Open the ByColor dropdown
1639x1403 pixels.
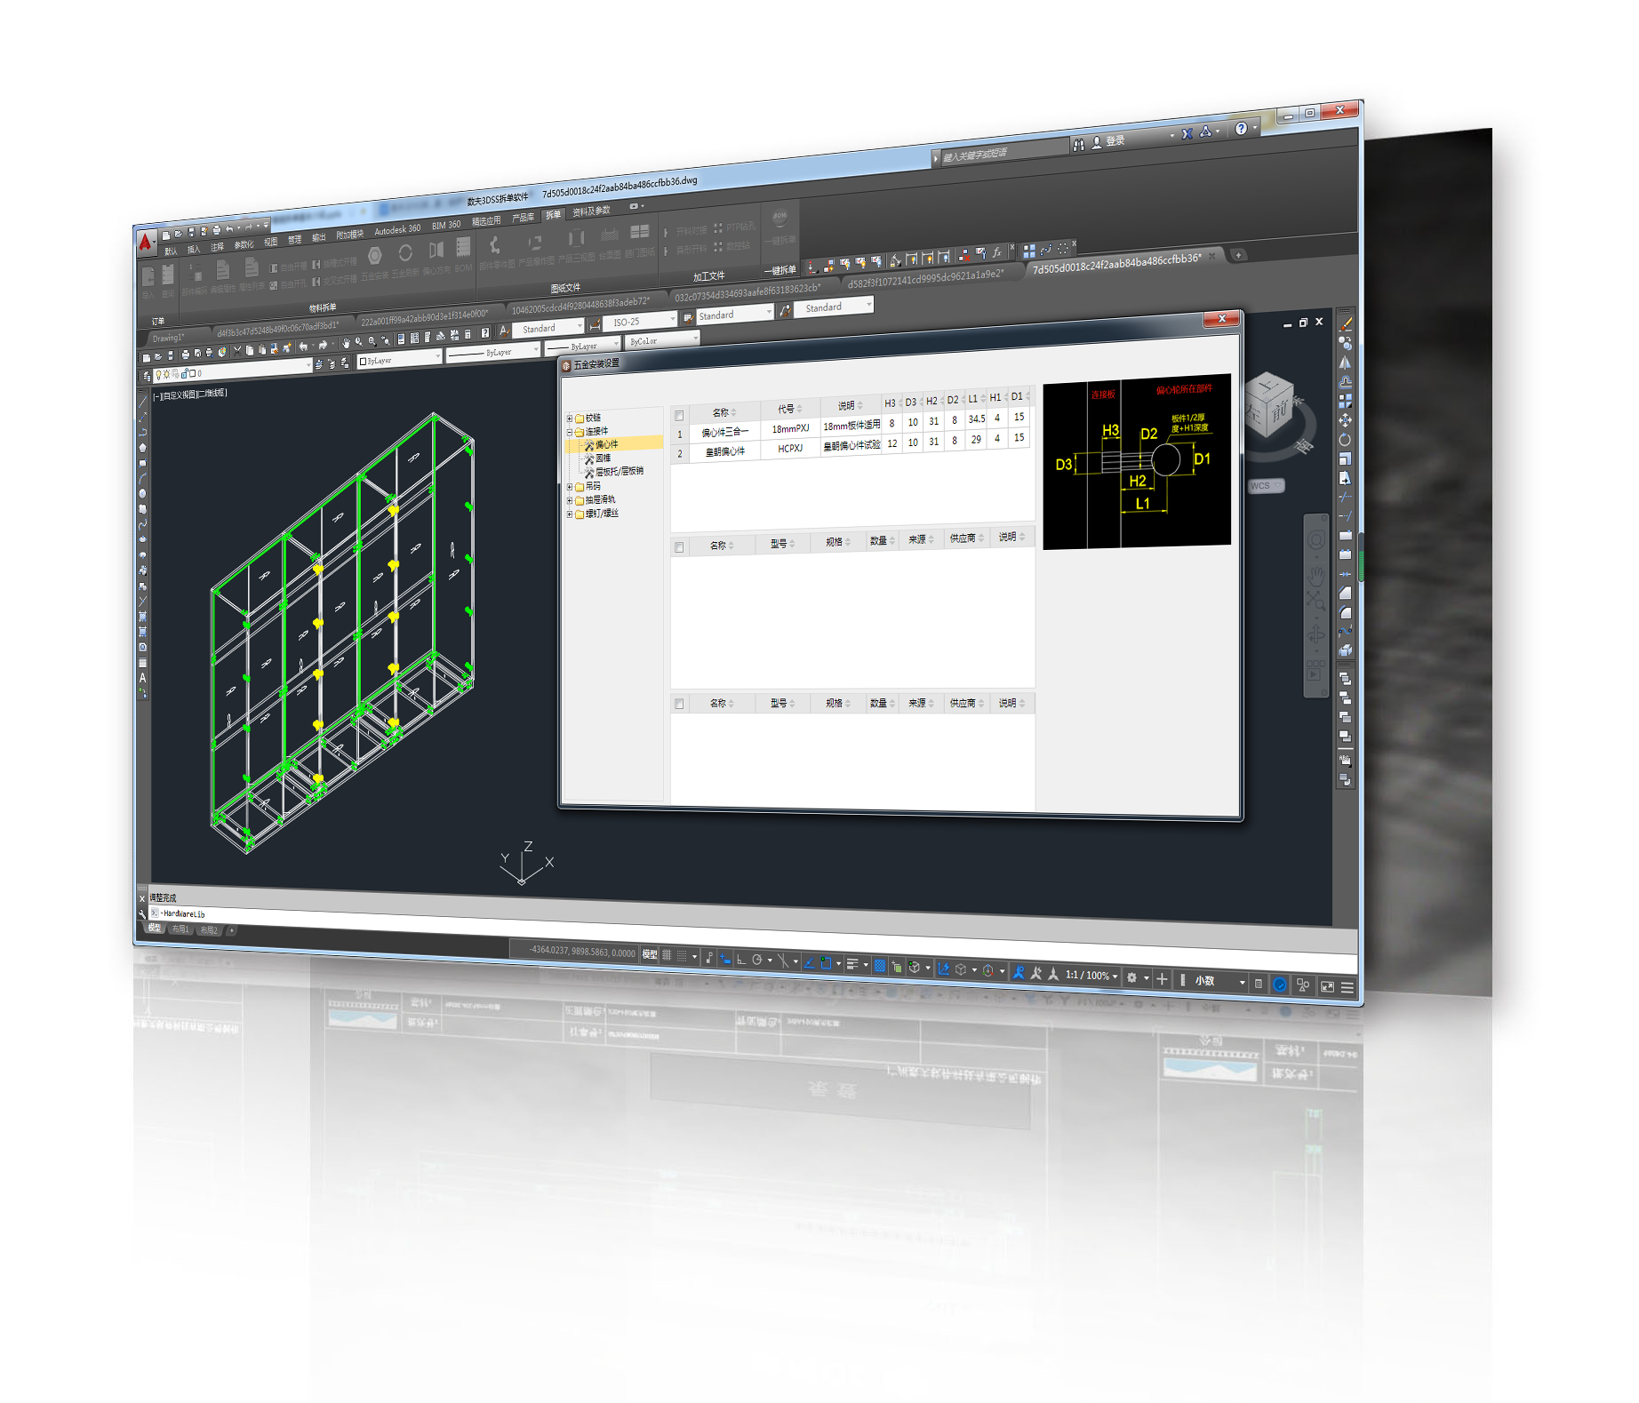pyautogui.click(x=694, y=338)
